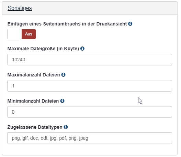Click the Zugelassene Dateitypen label text
The image size is (181, 157).
click(x=35, y=127)
